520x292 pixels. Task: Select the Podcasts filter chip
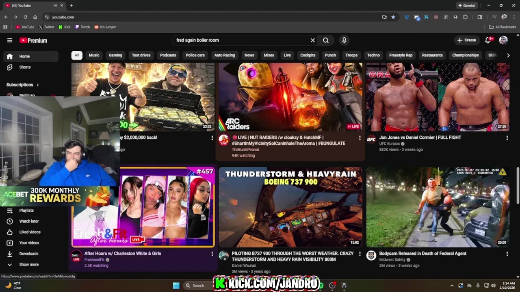pyautogui.click(x=168, y=55)
